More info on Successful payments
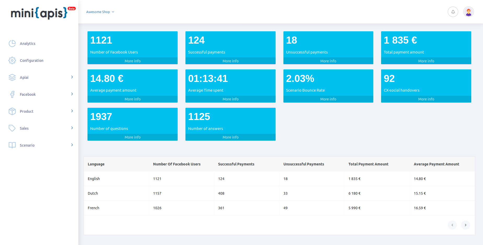This screenshot has height=245, width=483. (x=230, y=61)
